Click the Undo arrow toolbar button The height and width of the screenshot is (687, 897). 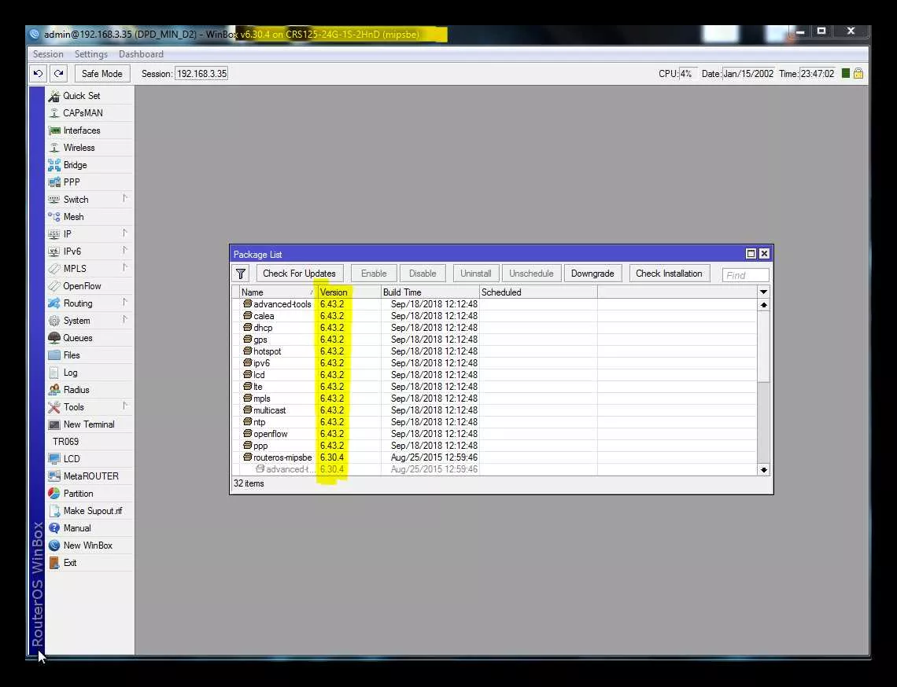[39, 74]
